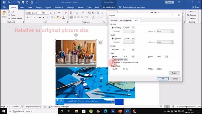The height and width of the screenshot is (114, 202).
Task: Click the Height Absolute value field
Action: pyautogui.click(x=127, y=28)
